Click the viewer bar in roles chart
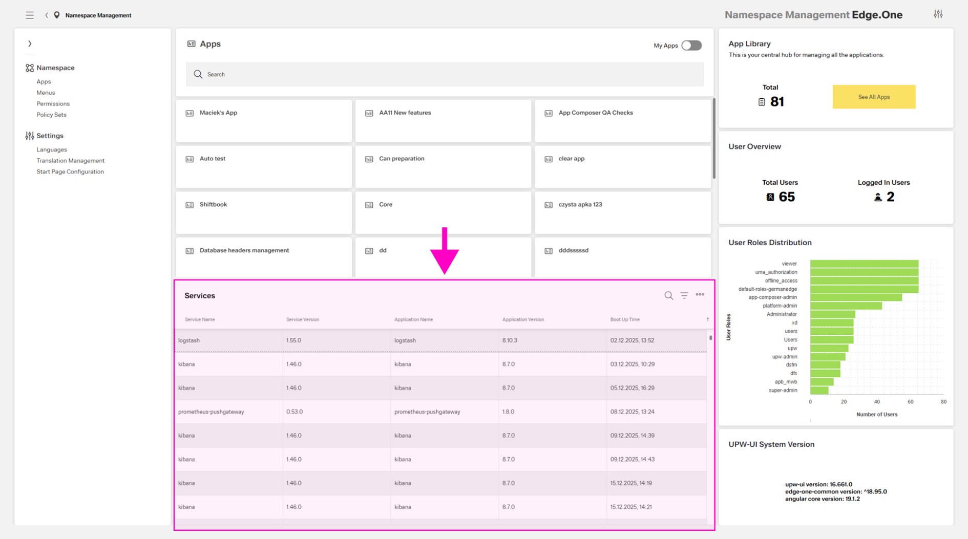The image size is (968, 539). pyautogui.click(x=864, y=264)
